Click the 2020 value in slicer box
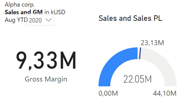 tap(35, 20)
